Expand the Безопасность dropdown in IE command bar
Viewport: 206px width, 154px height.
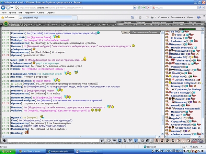click(x=178, y=17)
